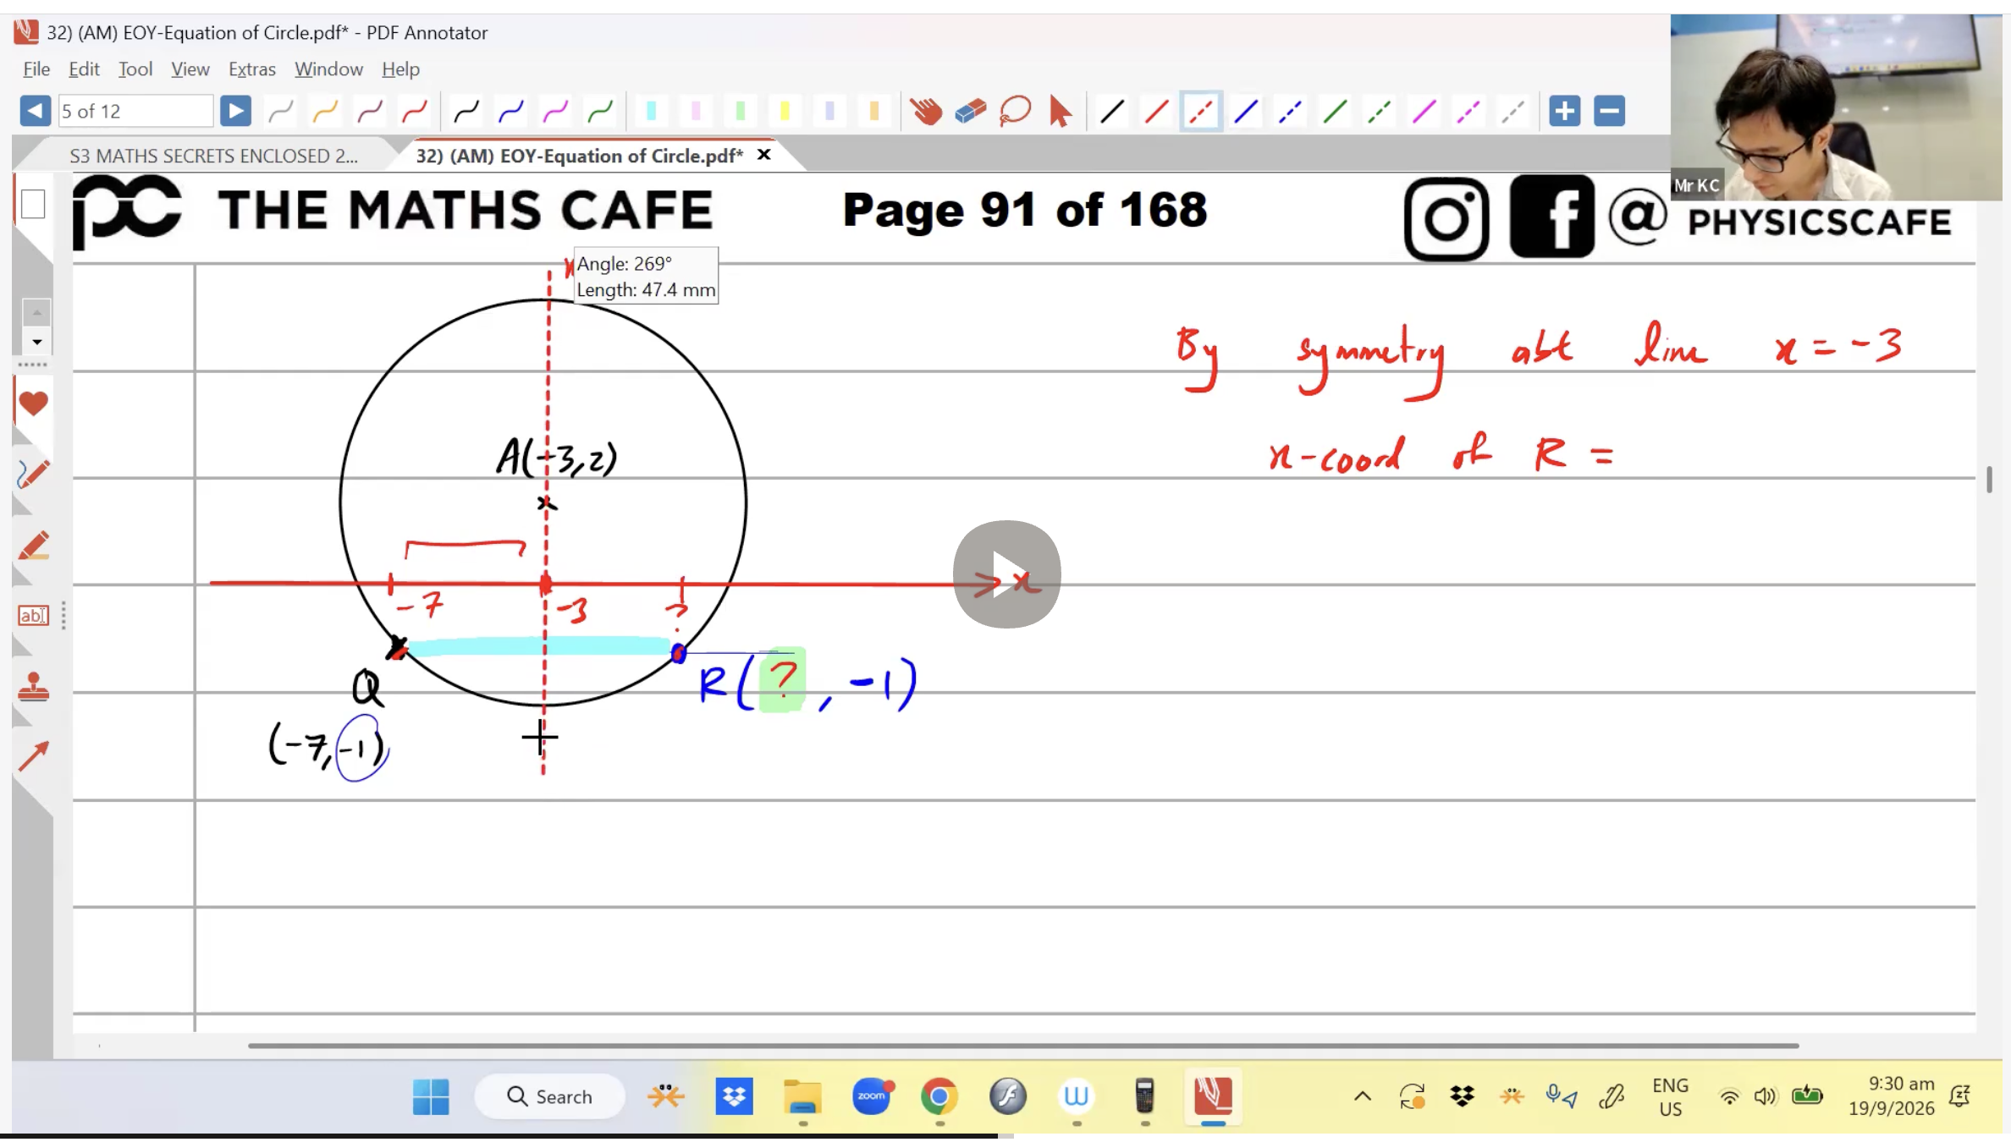Viewport: 2011px width, 1142px height.
Task: Select the Lasso selection tool
Action: (x=1015, y=111)
